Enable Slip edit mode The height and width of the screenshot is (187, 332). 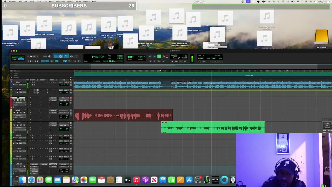tap(15, 59)
